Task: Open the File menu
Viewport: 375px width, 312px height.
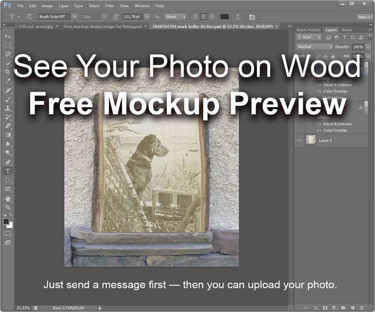Action: pos(20,6)
